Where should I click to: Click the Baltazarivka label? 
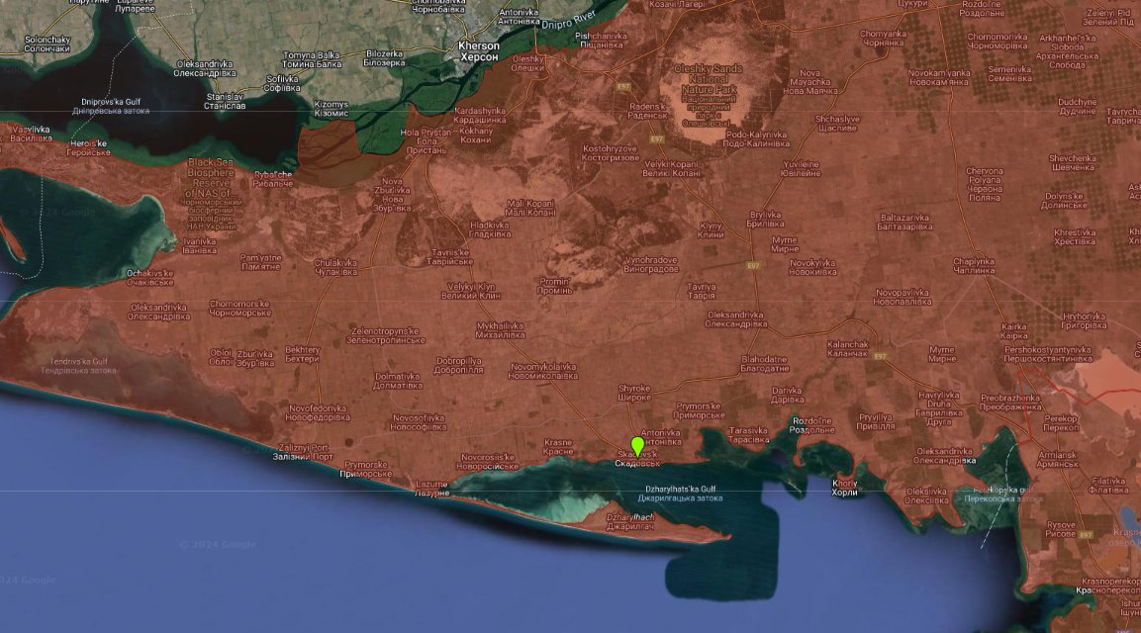tap(904, 222)
